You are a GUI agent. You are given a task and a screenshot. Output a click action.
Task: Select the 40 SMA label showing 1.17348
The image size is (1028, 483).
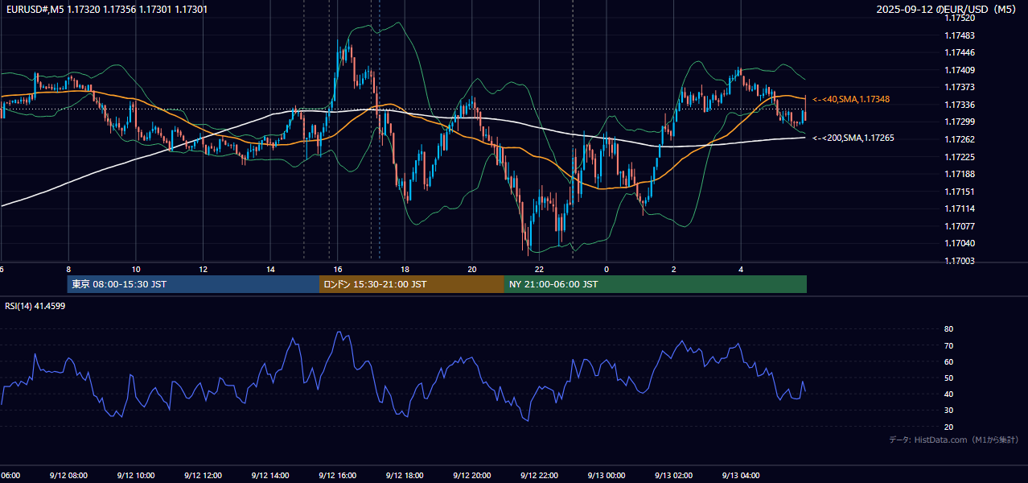click(851, 99)
